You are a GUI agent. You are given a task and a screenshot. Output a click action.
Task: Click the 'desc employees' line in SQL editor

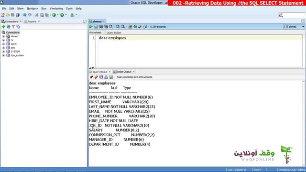pos(112,38)
